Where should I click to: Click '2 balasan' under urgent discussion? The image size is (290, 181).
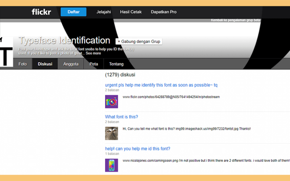(x=112, y=90)
